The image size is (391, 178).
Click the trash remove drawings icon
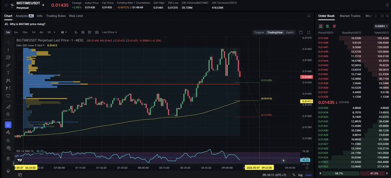[8, 158]
